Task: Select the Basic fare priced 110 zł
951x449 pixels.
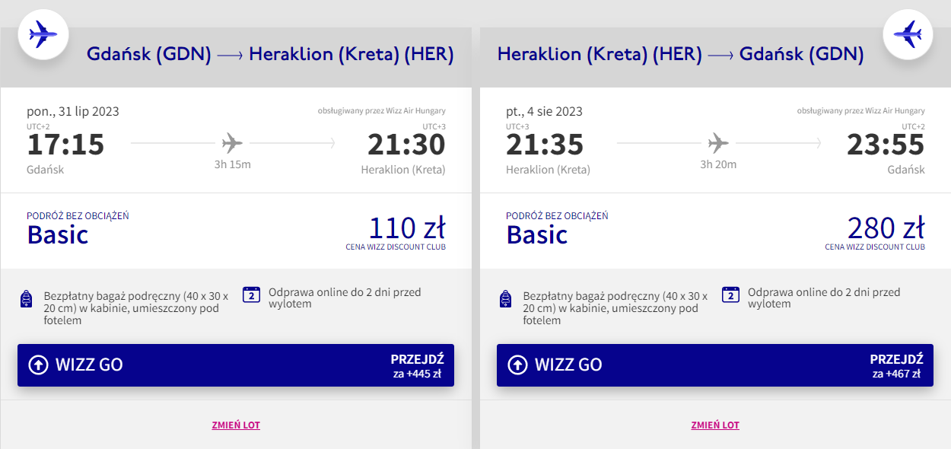Action: point(236,231)
